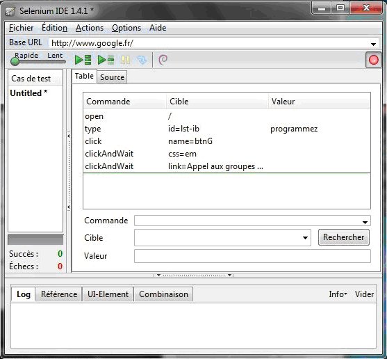Select the type command row

click(227, 129)
